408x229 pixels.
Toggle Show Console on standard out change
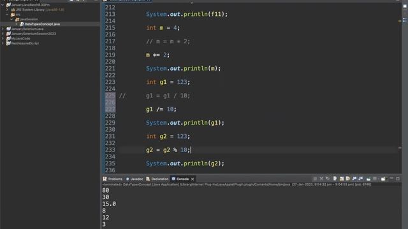[354, 179]
